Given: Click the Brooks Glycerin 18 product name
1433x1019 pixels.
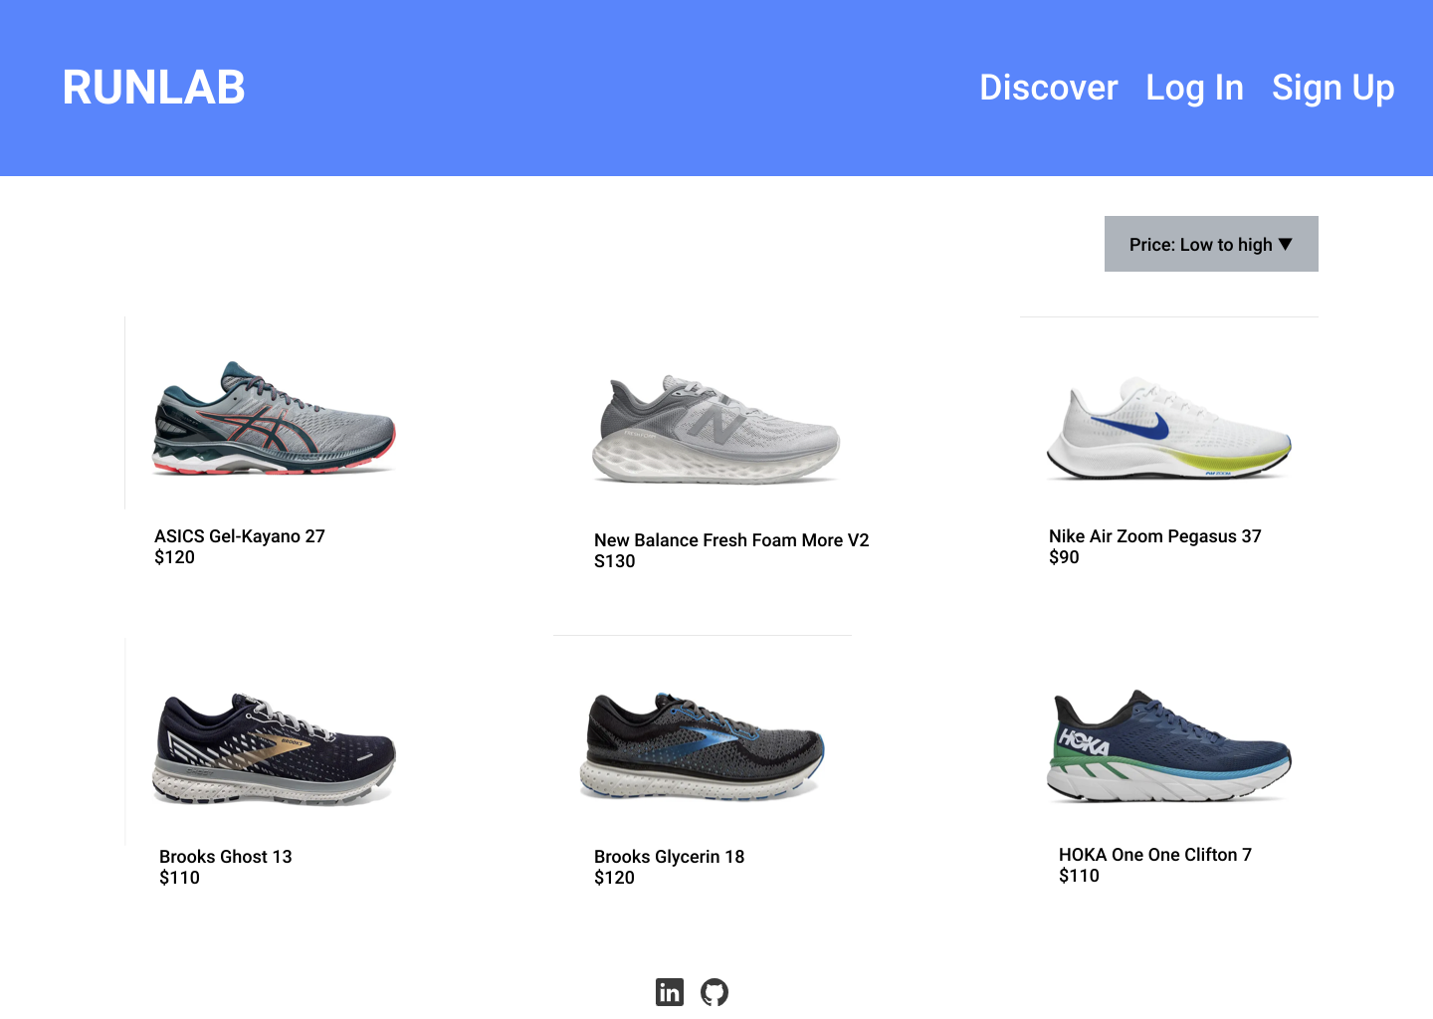Looking at the screenshot, I should pos(669,856).
